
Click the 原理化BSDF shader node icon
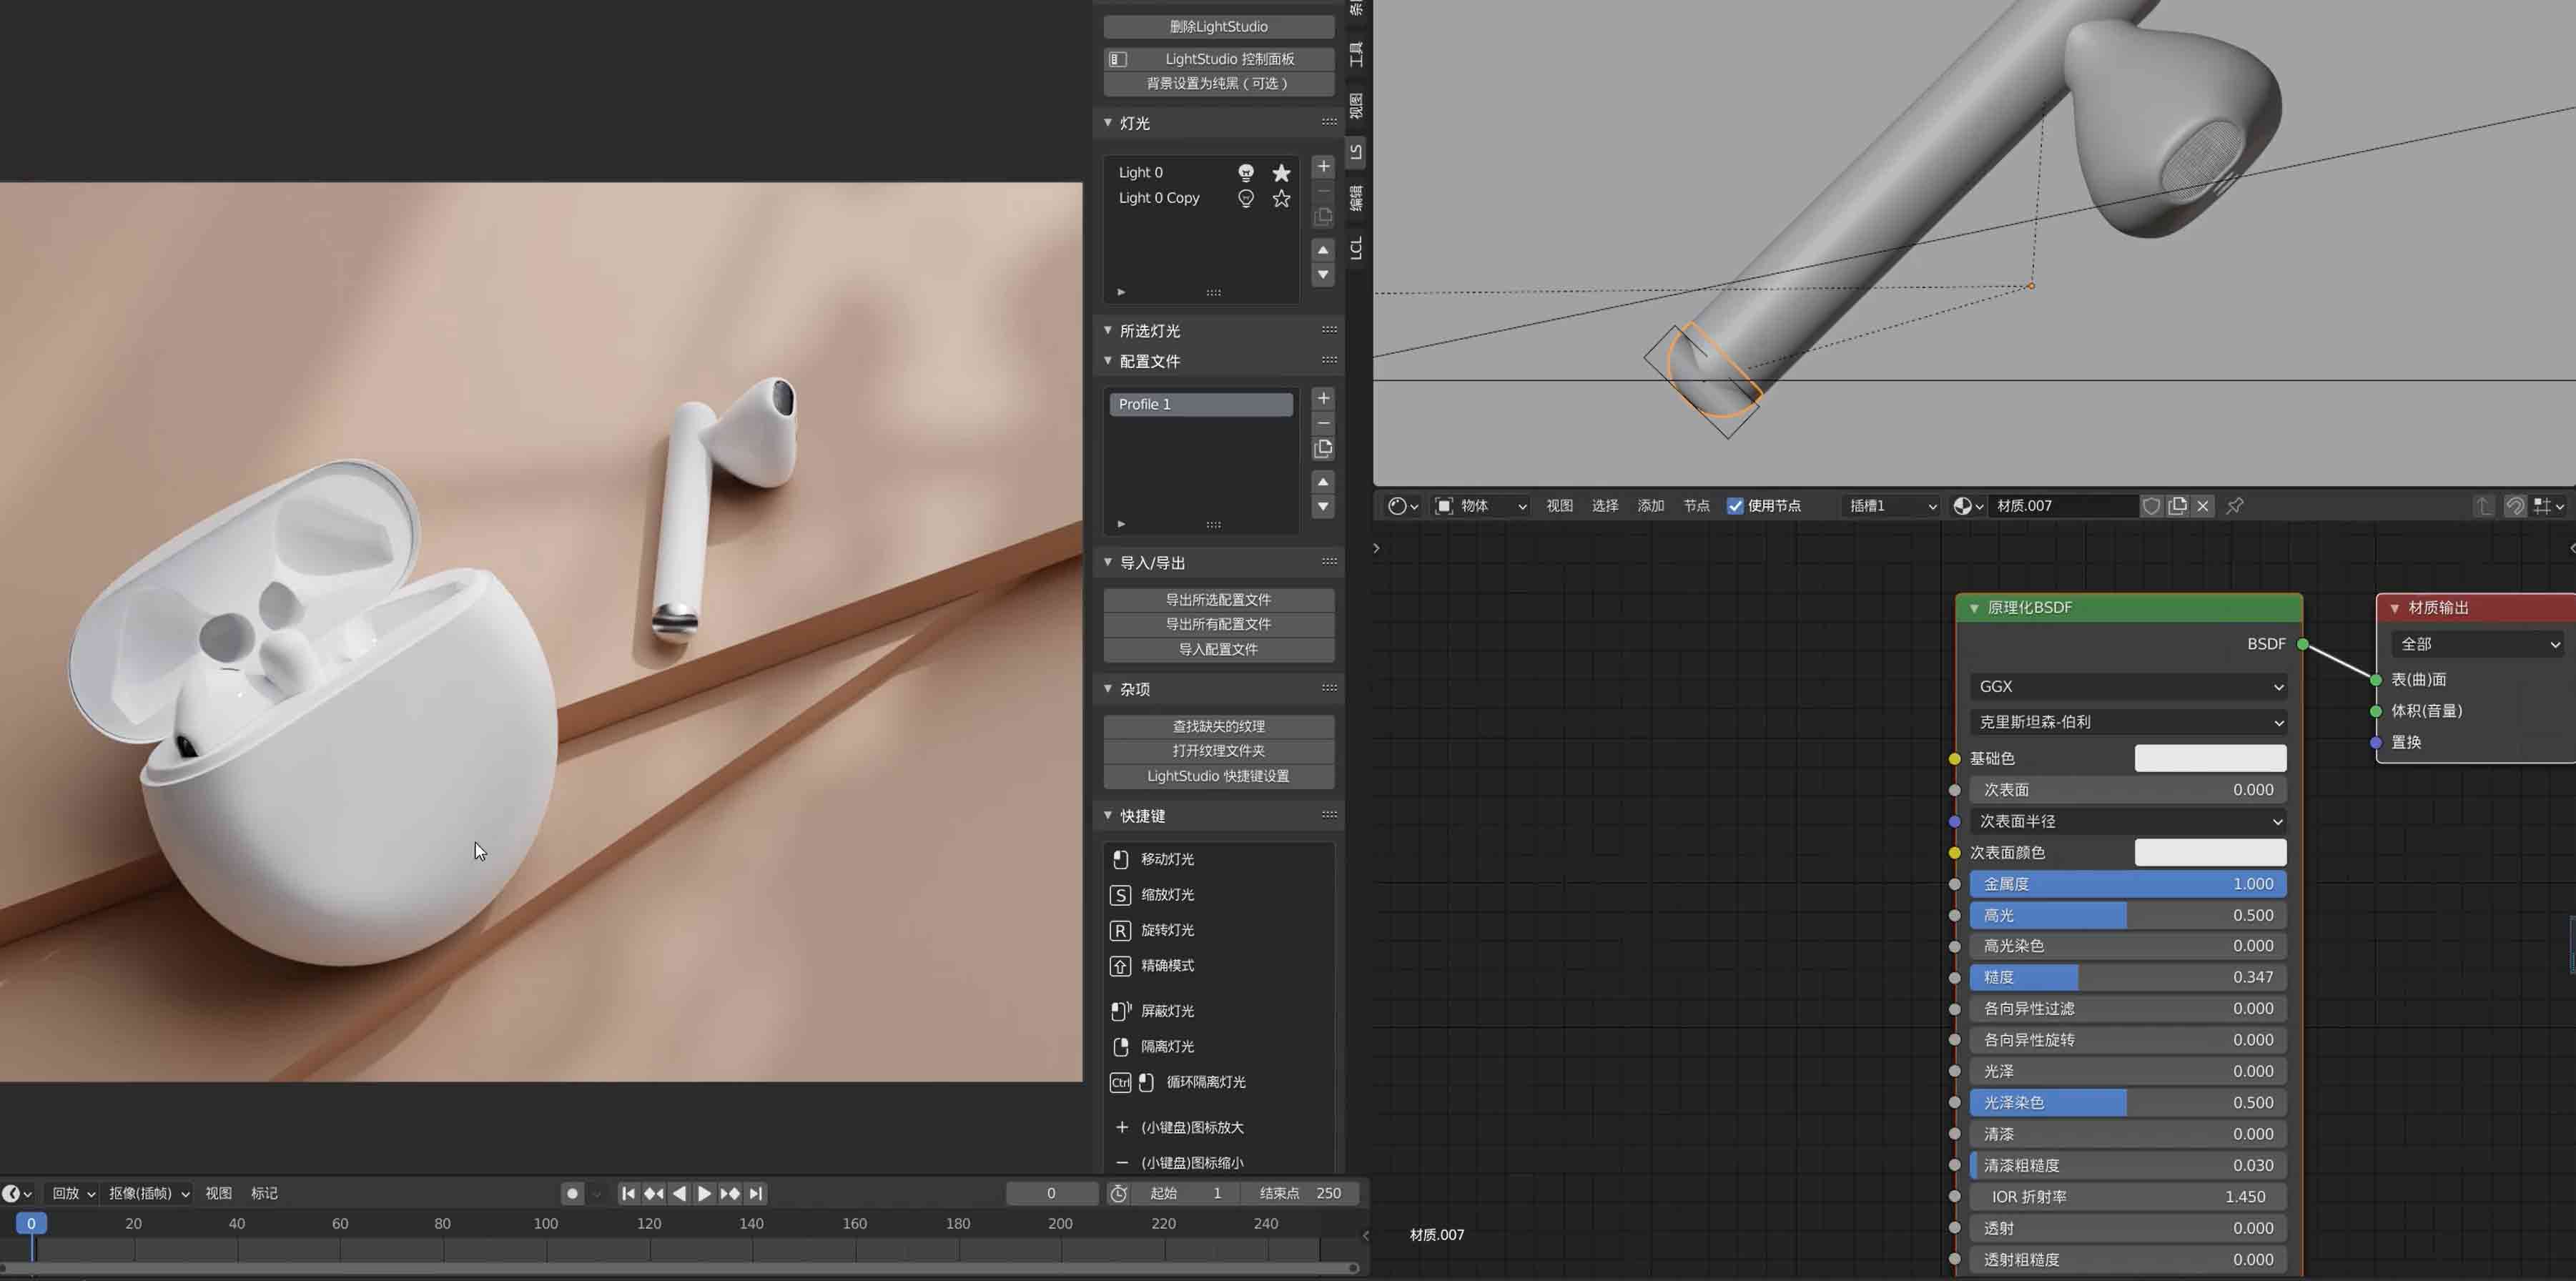pos(1976,608)
